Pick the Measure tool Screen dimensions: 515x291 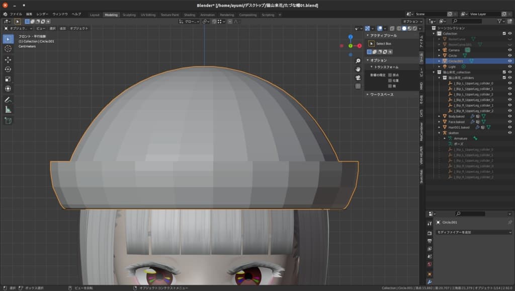pyautogui.click(x=8, y=109)
